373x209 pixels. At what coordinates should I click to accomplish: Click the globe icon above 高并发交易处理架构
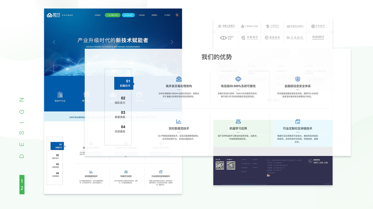pos(179,79)
